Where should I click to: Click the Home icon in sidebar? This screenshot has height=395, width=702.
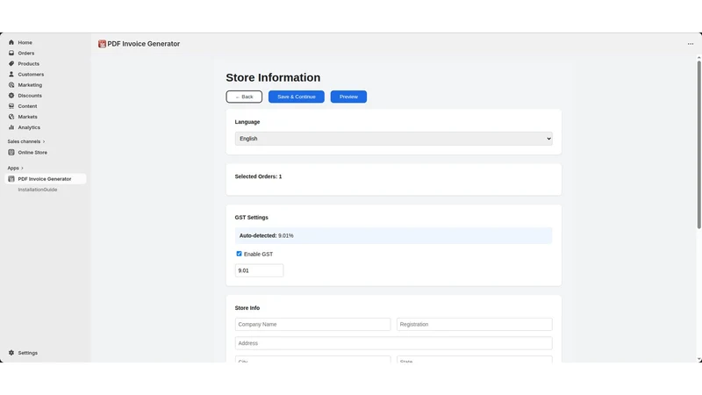point(11,42)
